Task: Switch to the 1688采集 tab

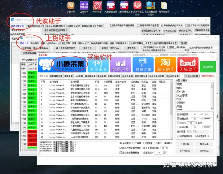Action: pyautogui.click(x=79, y=76)
